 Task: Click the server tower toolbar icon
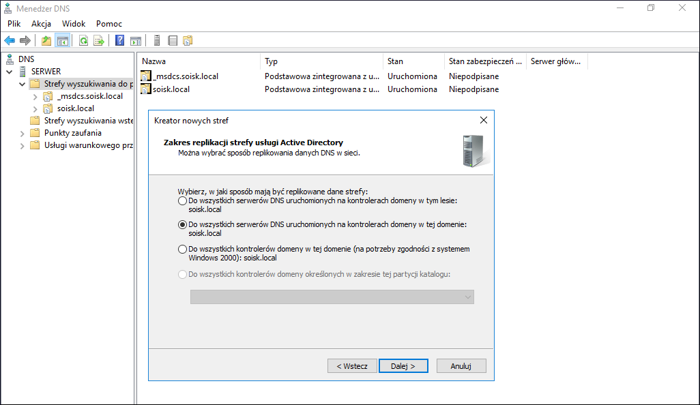(157, 41)
